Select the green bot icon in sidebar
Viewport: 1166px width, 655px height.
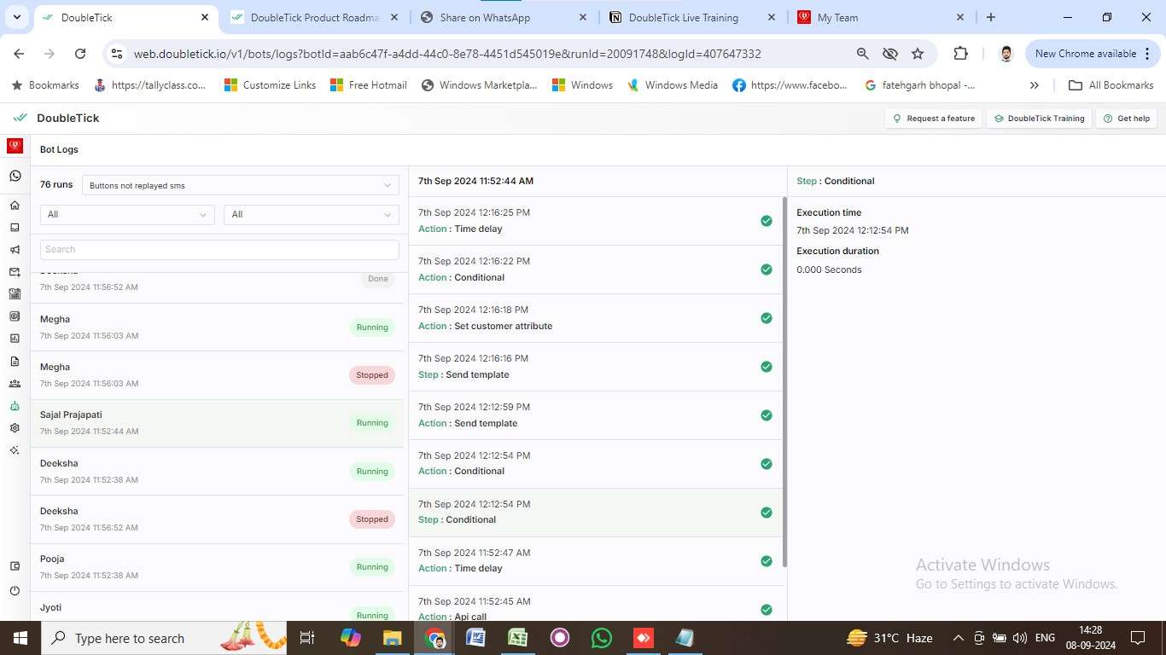point(15,406)
